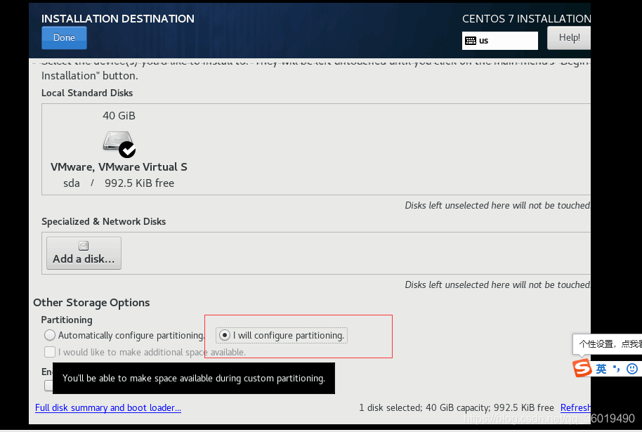The height and width of the screenshot is (432, 642).
Task: Click the 1 disk selected status text
Action: [456, 408]
